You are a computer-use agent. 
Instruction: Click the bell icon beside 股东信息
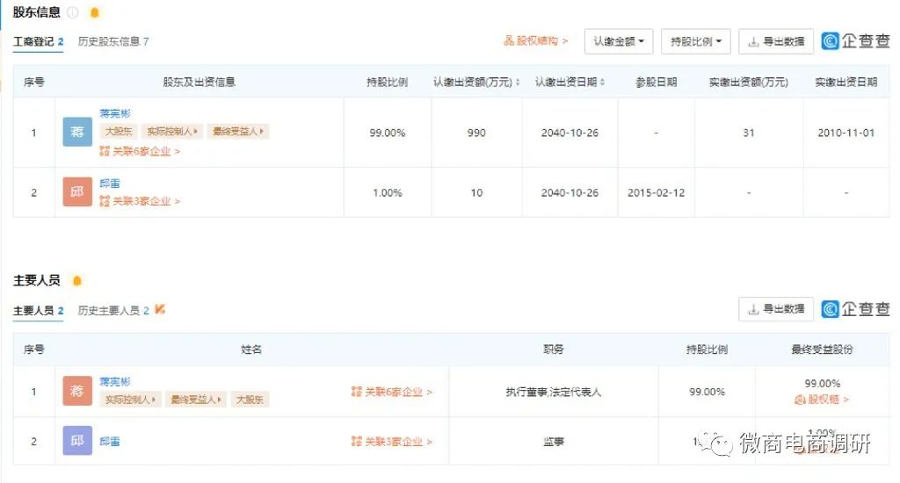pos(95,12)
